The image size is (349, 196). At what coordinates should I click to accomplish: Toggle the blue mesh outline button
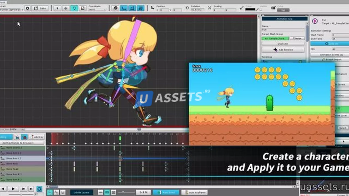tap(133, 8)
